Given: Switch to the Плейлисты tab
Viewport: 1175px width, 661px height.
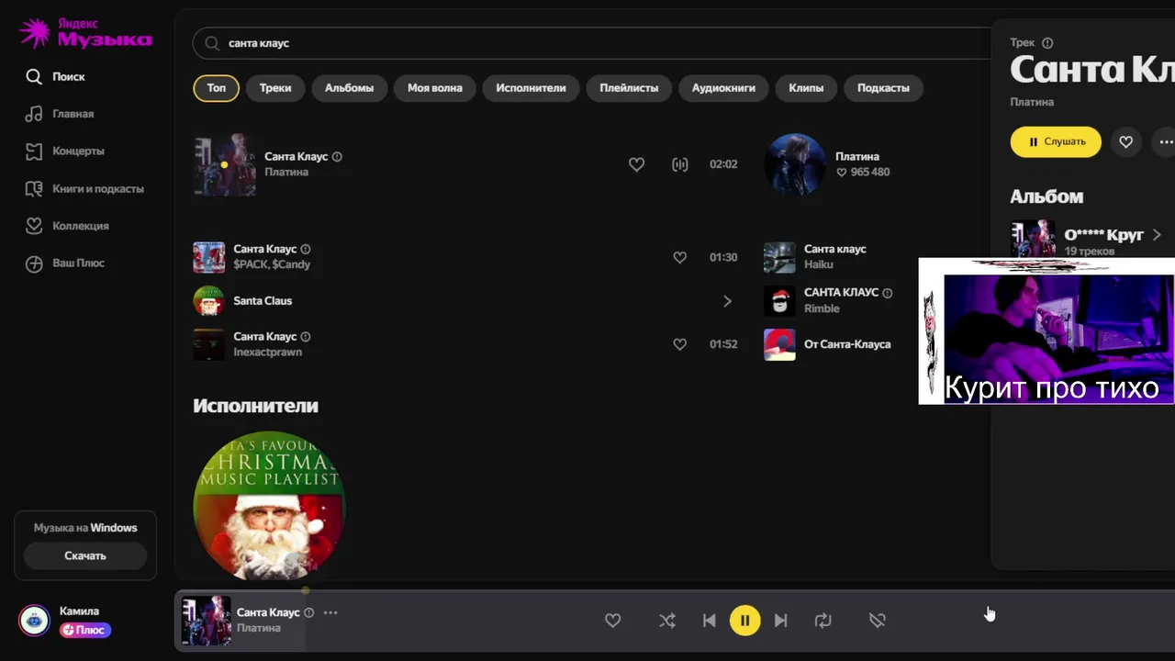Looking at the screenshot, I should click(629, 88).
